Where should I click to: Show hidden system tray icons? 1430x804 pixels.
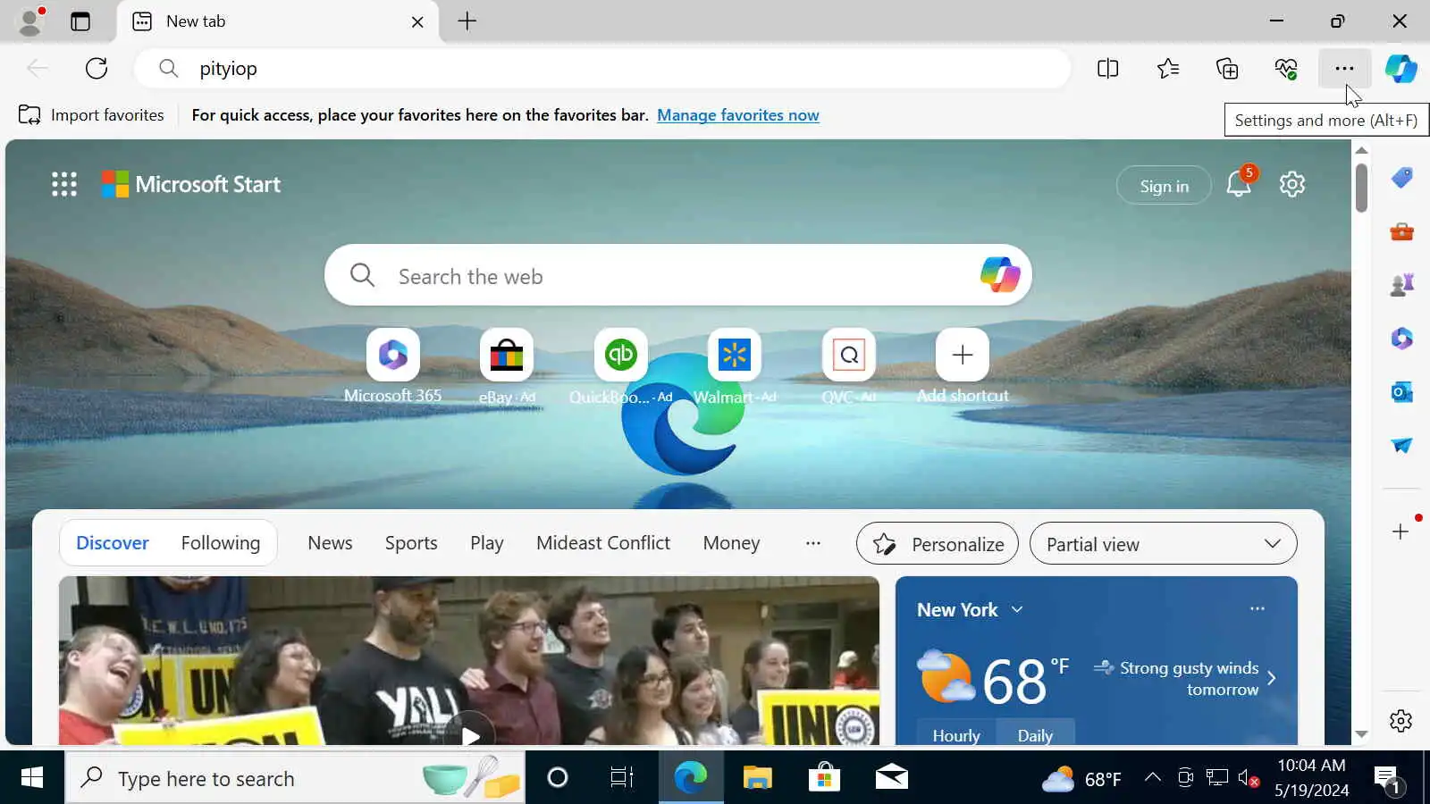(x=1153, y=778)
